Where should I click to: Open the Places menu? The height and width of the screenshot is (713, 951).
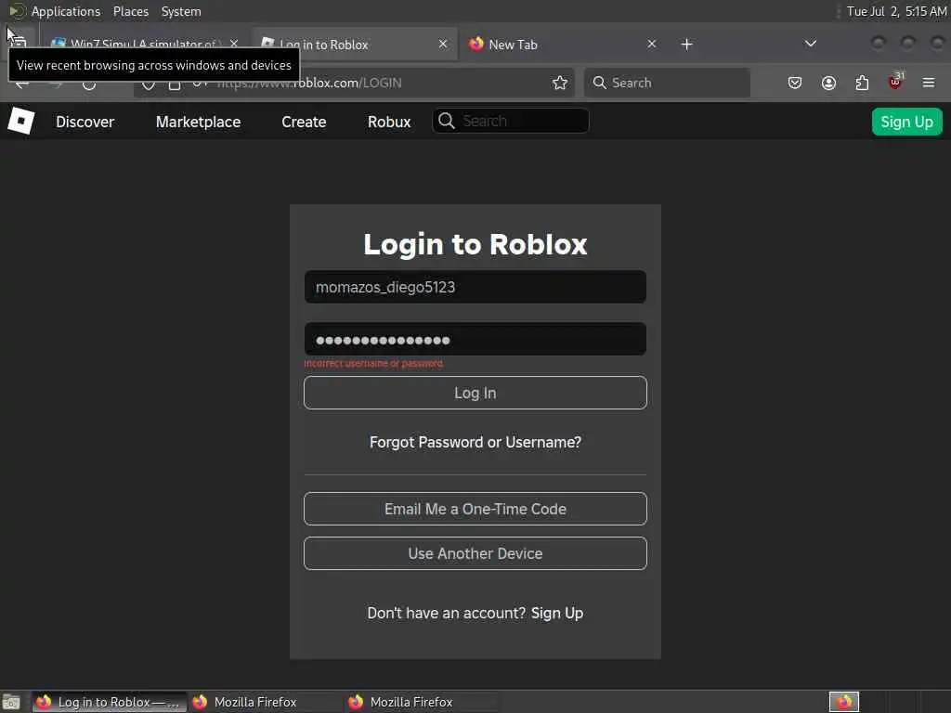[x=130, y=11]
